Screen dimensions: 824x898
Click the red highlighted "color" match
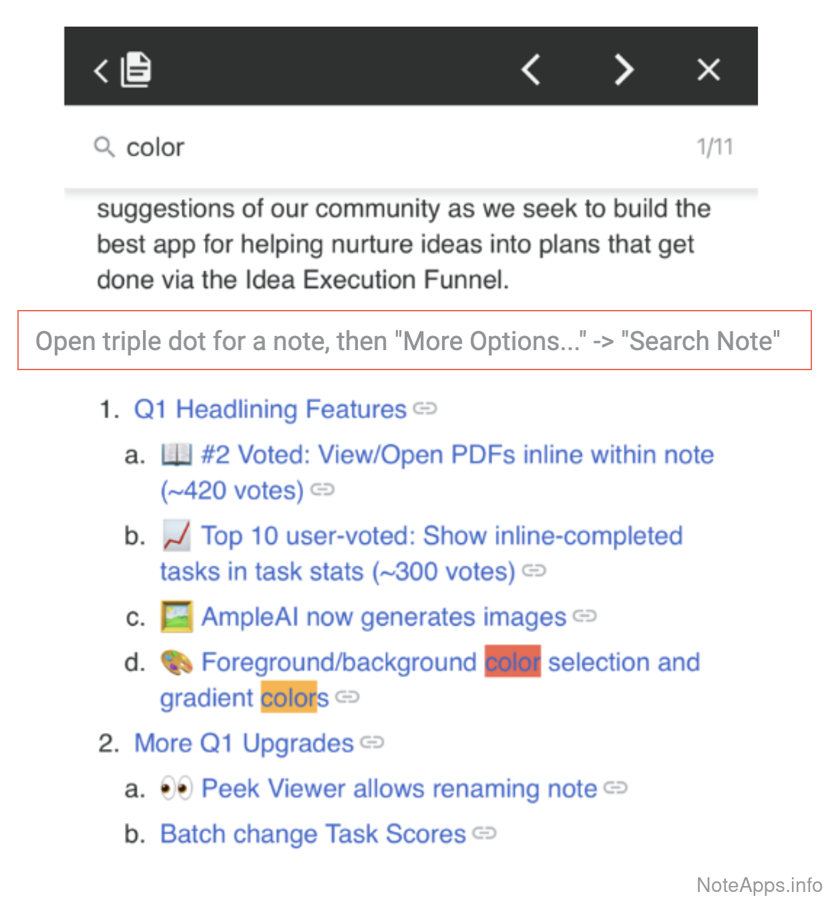pyautogui.click(x=512, y=662)
